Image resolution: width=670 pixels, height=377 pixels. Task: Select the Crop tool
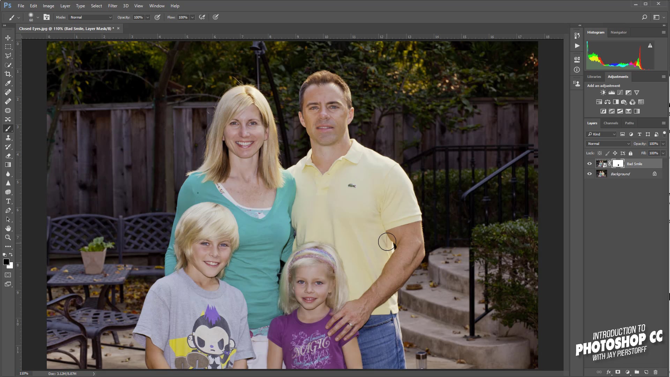point(8,74)
